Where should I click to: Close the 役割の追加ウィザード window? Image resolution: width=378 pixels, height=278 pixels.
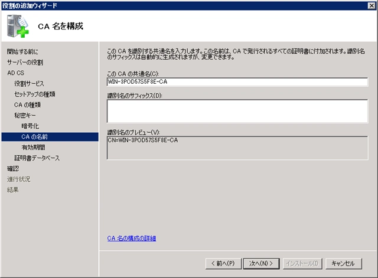[x=372, y=5]
